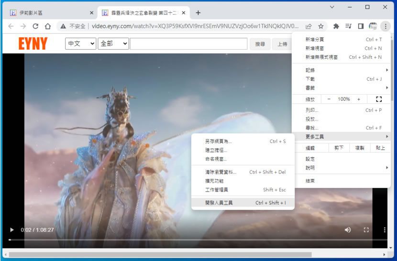Screen dimensions: 397x261
Task: Bookmark this page with star icon
Action: pyautogui.click(x=321, y=26)
